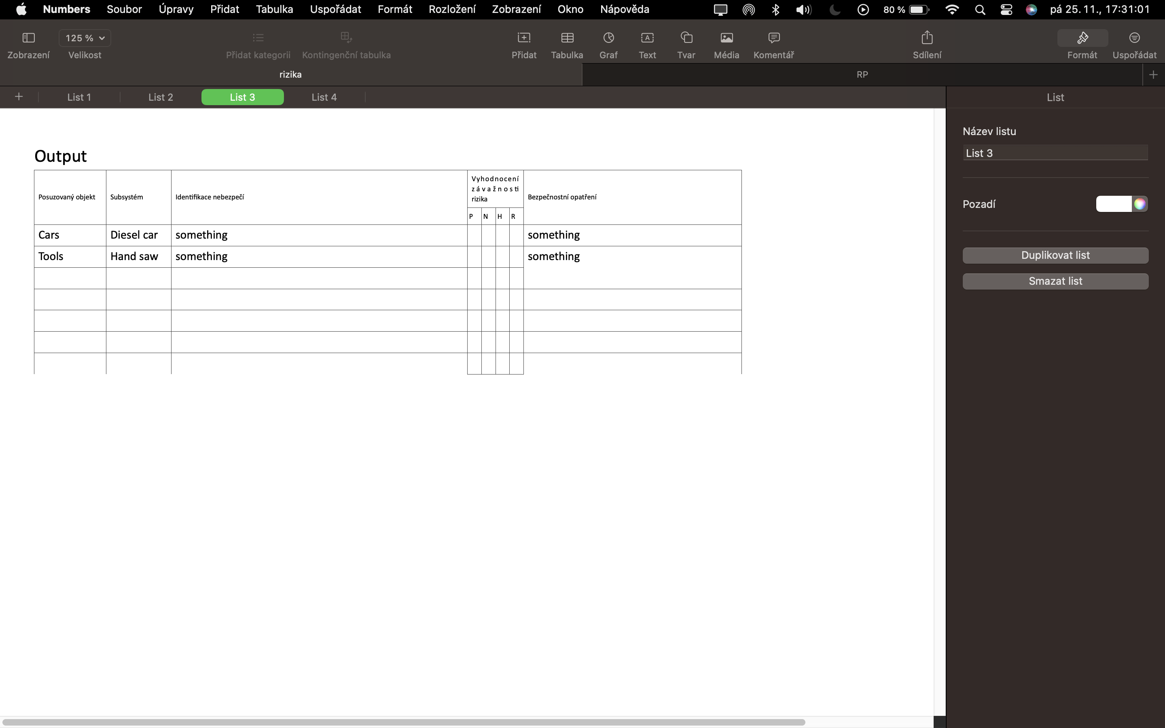
Task: Click the Média toolbar icon
Action: coord(727,38)
